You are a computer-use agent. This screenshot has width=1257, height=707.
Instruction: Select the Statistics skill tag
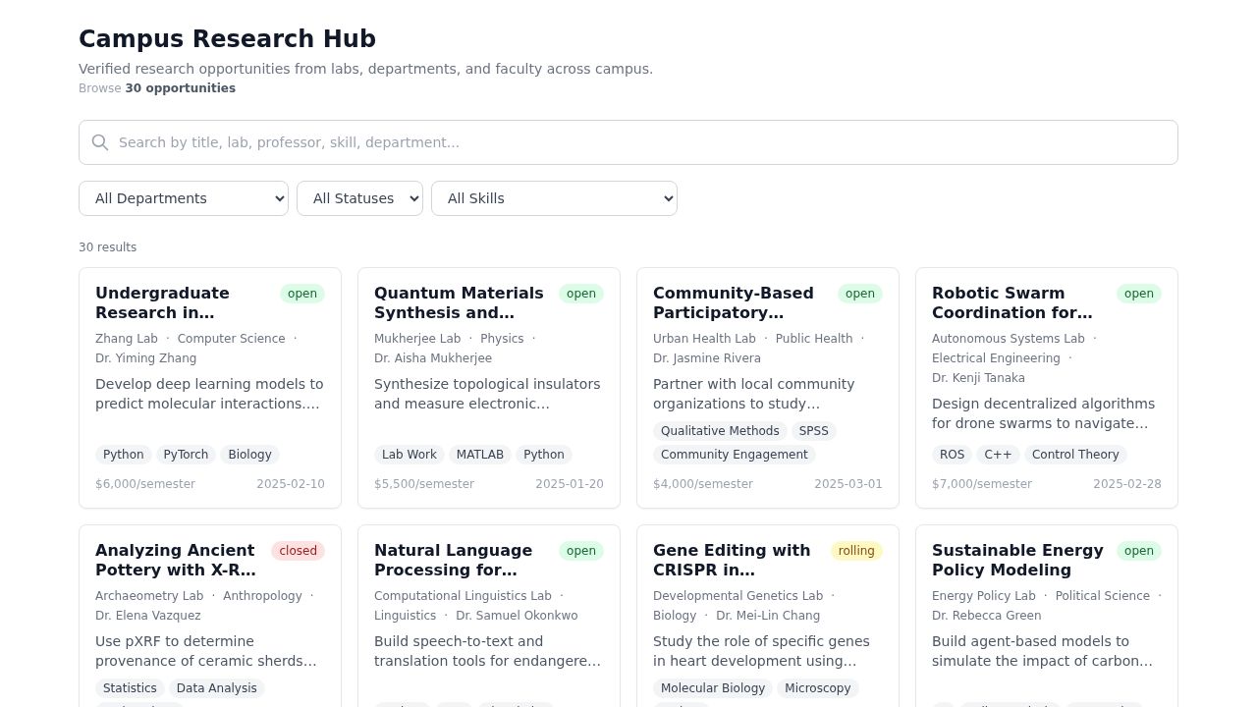(130, 688)
